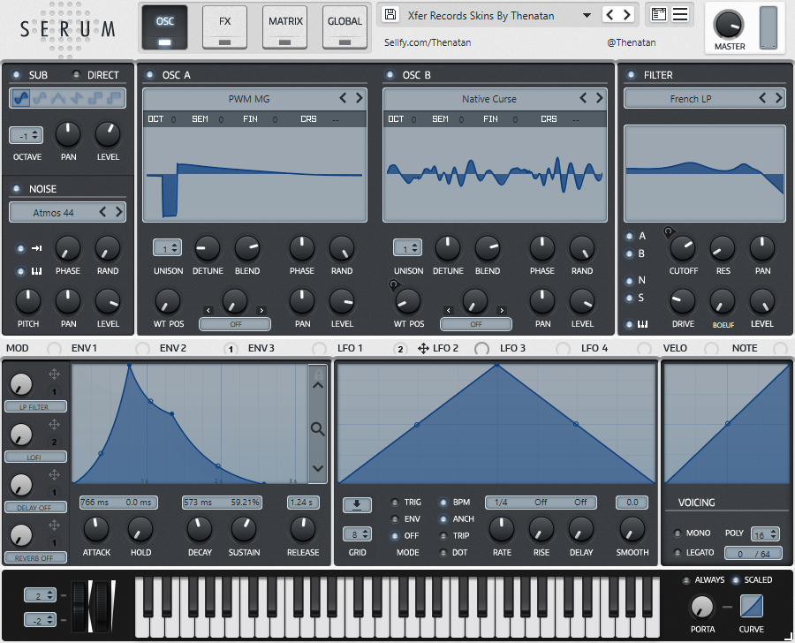The height and width of the screenshot is (643, 795).
Task: Select the ENV 2 tab
Action: [173, 348]
